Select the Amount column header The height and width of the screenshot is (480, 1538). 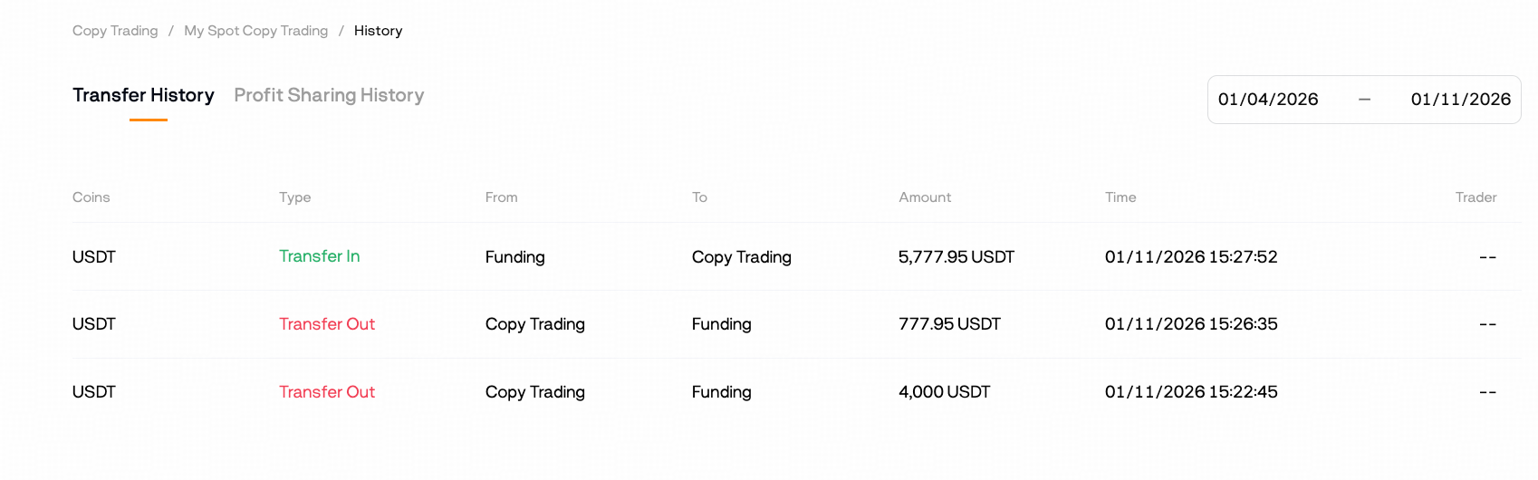[x=925, y=197]
